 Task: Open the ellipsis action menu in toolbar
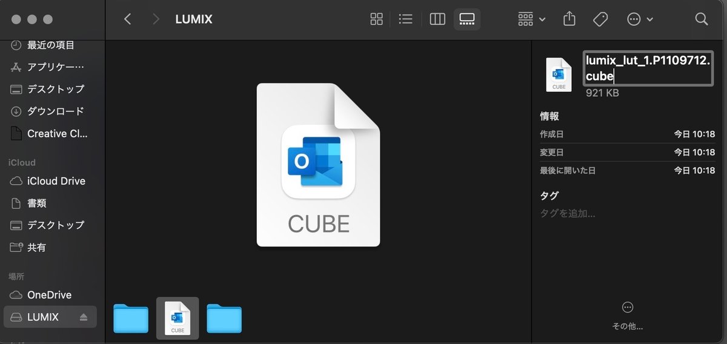coord(640,19)
